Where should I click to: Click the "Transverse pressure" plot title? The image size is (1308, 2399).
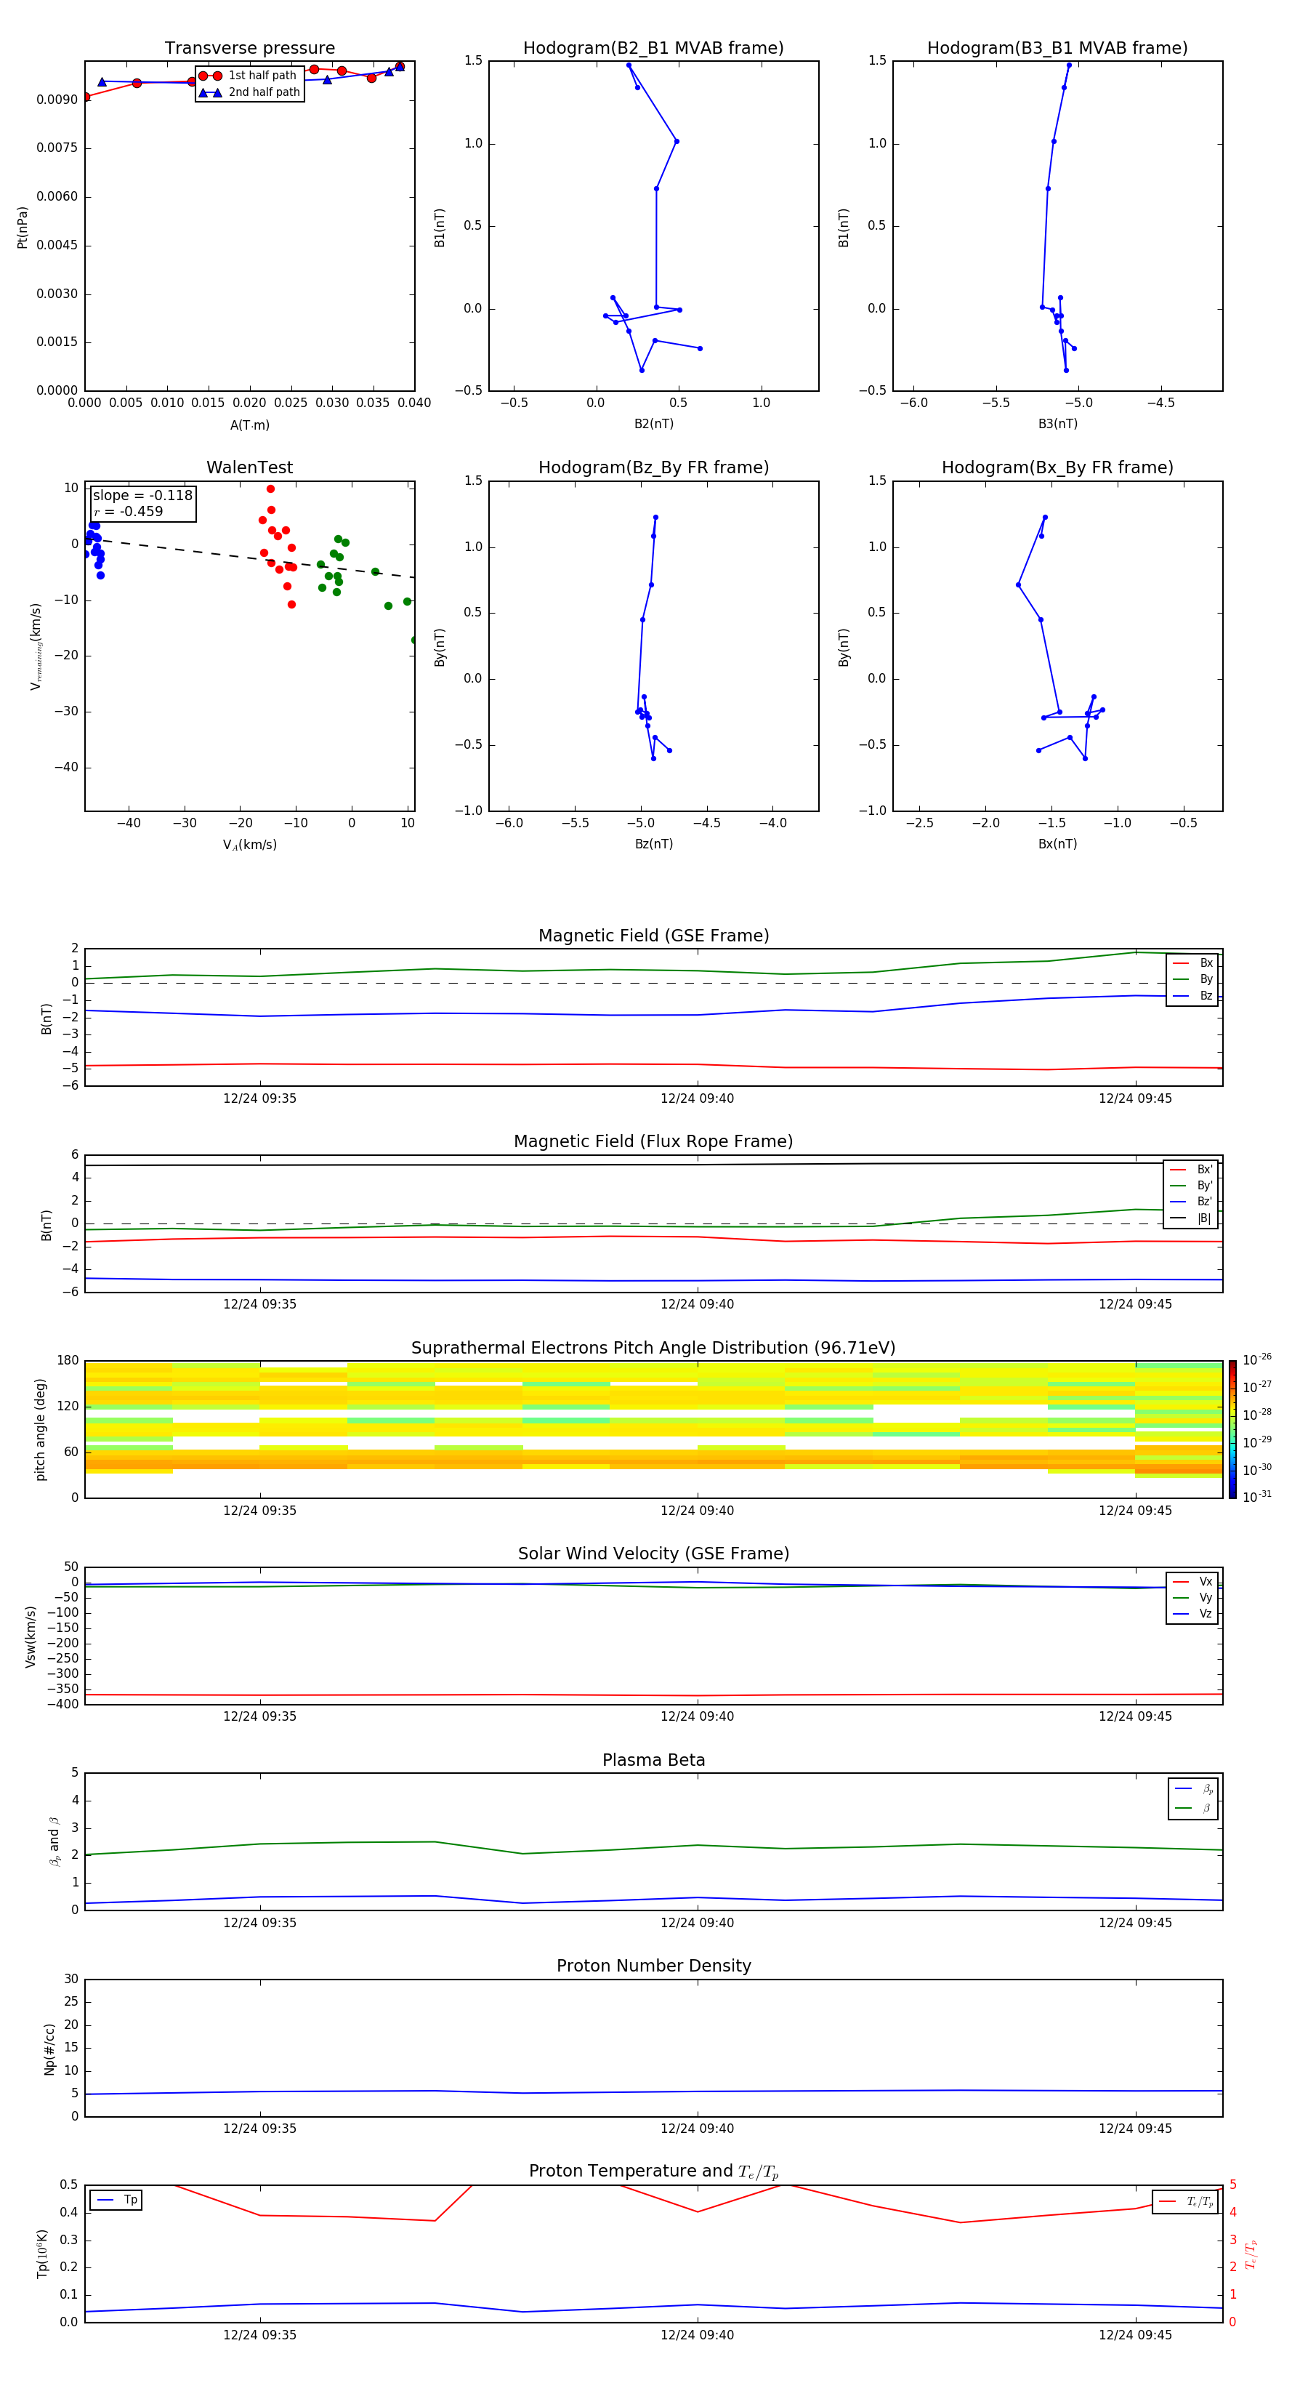pyautogui.click(x=249, y=47)
